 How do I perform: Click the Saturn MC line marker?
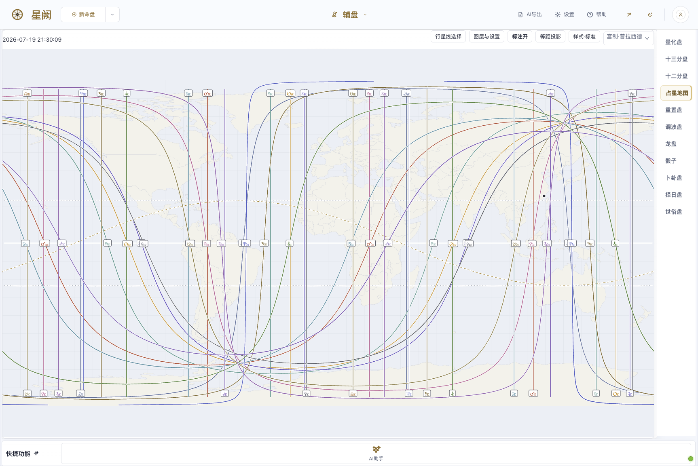click(x=101, y=93)
